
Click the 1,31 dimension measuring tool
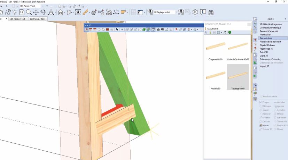116,12
